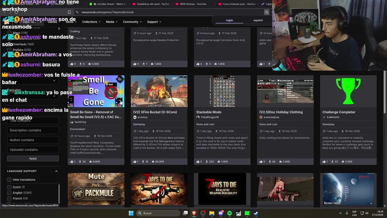Click the taskbar Buscar search box
387x218 pixels.
pos(158,213)
